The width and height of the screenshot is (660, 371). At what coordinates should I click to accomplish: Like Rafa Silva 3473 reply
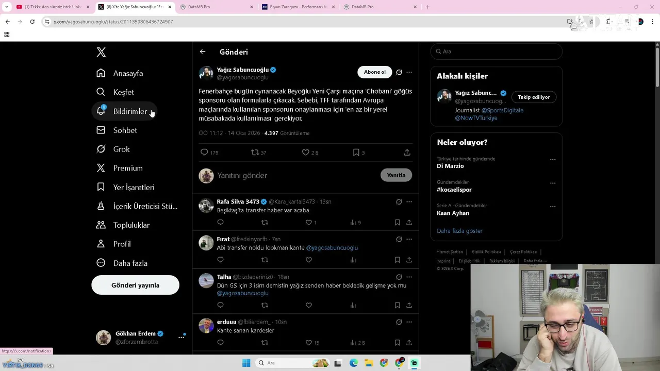(309, 223)
